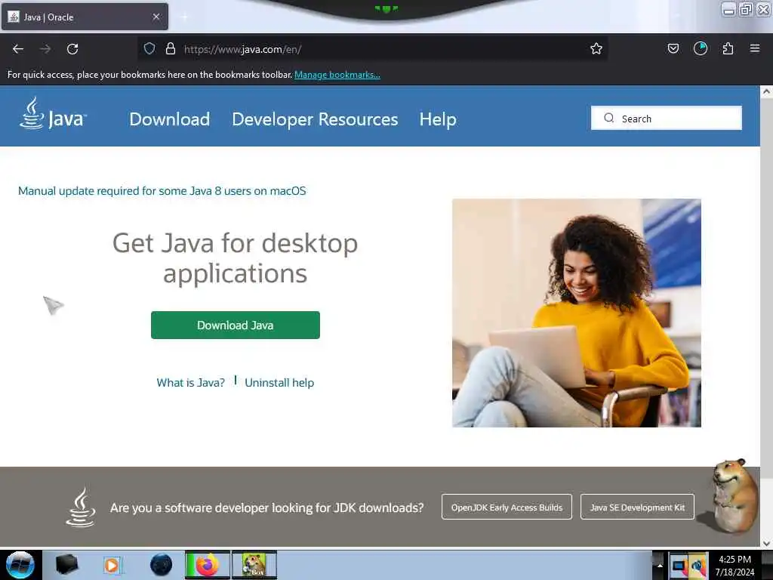Save page to Pocket icon
Screen dimensions: 773x580
pyautogui.click(x=673, y=48)
